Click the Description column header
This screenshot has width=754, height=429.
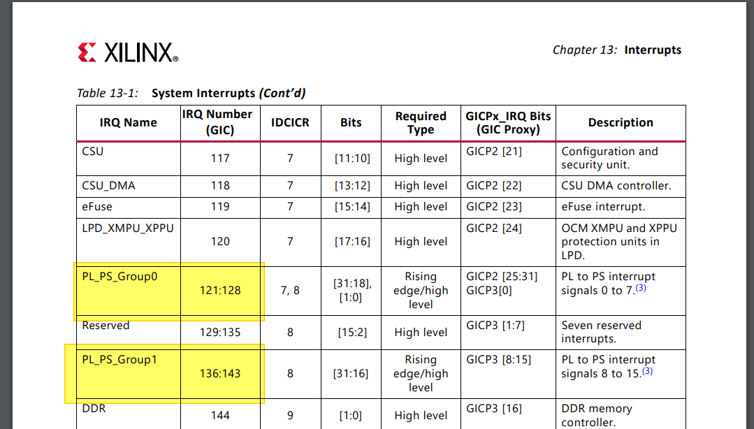point(621,123)
